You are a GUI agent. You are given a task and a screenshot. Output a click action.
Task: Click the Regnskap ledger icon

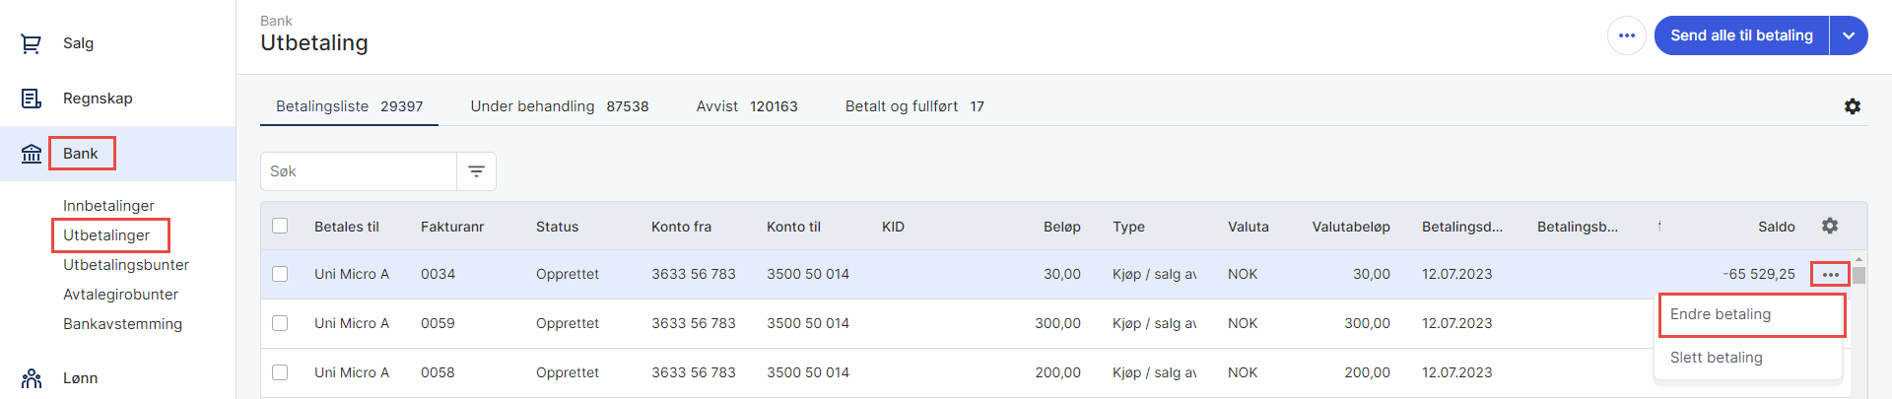[x=32, y=99]
